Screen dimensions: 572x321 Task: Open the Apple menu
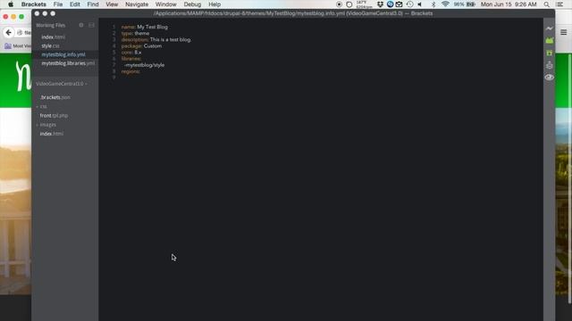pos(11,4)
